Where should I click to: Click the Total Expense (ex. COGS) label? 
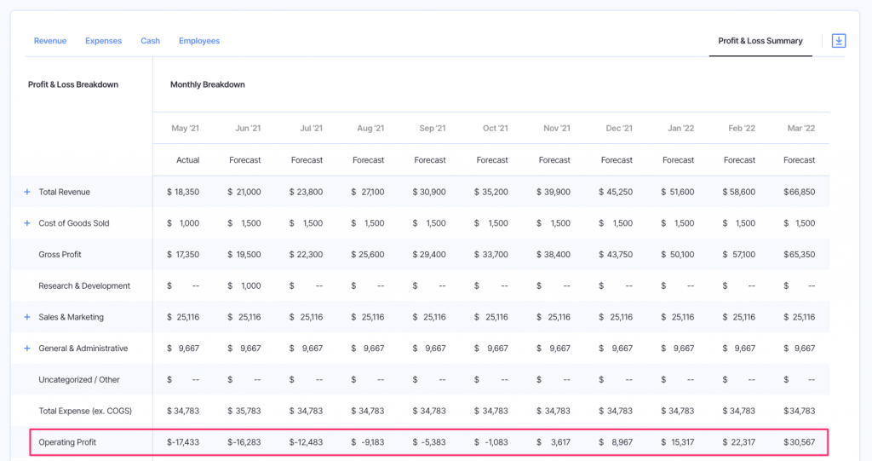click(85, 411)
